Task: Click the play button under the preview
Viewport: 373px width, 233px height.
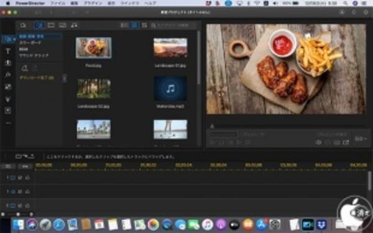Action: point(212,142)
